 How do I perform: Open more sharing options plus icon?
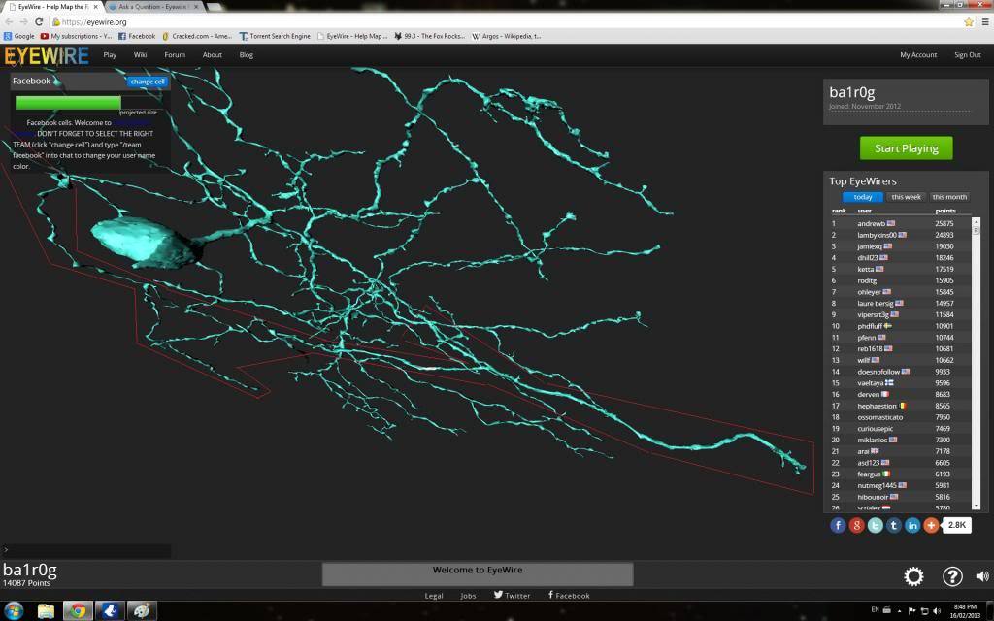tap(931, 525)
